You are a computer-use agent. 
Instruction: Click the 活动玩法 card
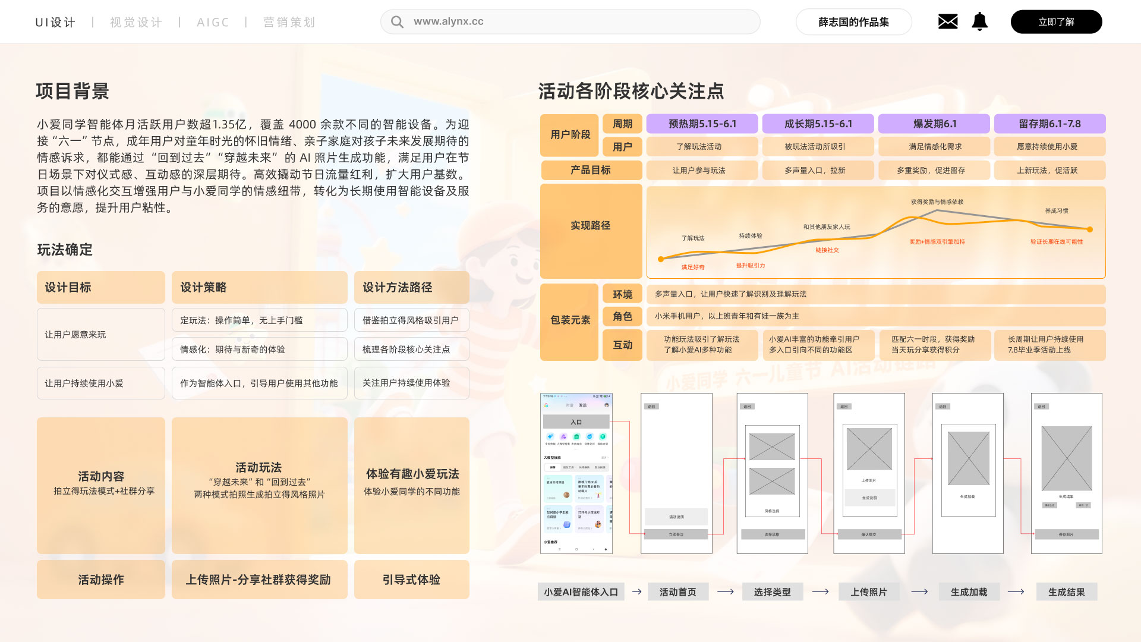tap(260, 485)
